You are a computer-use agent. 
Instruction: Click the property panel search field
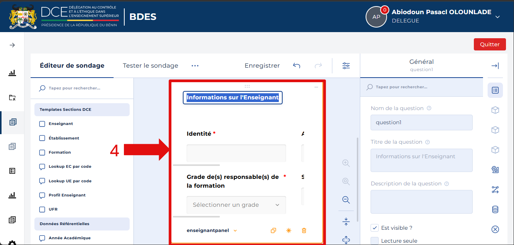(x=421, y=87)
